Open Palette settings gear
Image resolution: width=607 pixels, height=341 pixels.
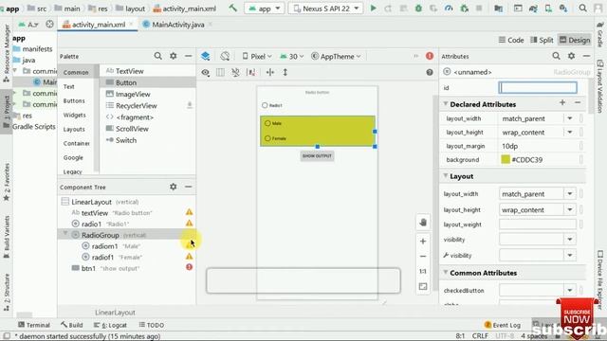(173, 56)
